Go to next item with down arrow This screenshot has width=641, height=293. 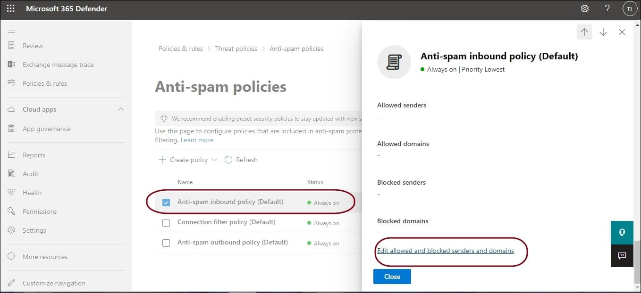pyautogui.click(x=603, y=32)
